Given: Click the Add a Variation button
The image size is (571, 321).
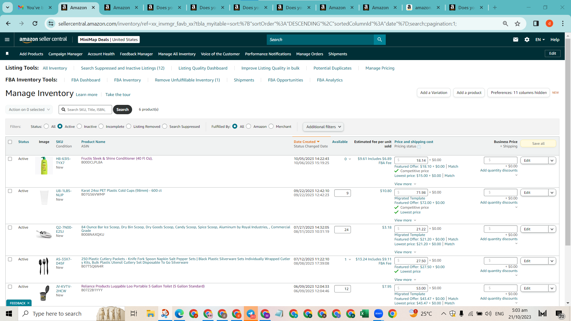Looking at the screenshot, I should [x=434, y=93].
